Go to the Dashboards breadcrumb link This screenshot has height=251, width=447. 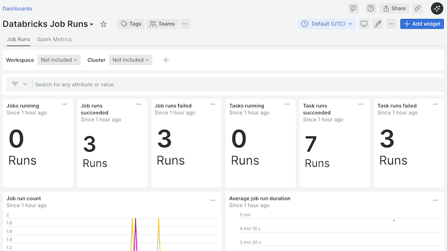pyautogui.click(x=17, y=9)
